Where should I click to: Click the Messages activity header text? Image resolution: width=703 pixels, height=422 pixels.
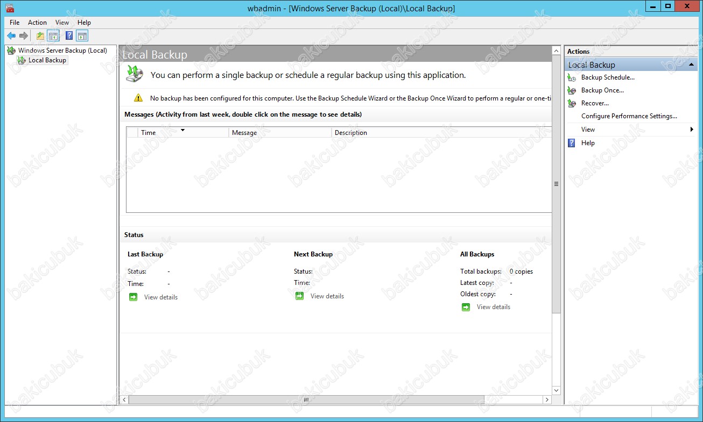pos(243,115)
